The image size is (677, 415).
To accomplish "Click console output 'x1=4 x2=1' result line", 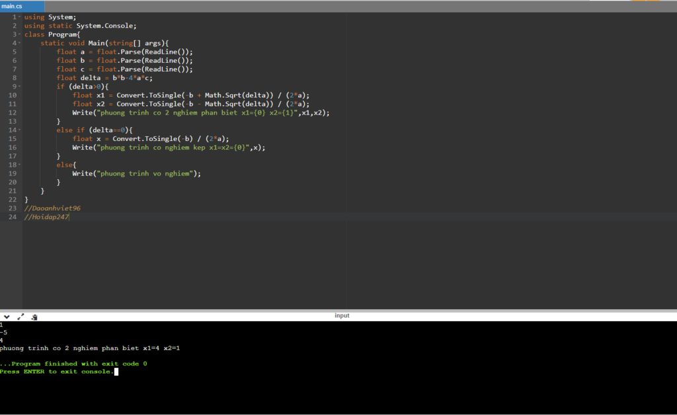I will point(90,348).
